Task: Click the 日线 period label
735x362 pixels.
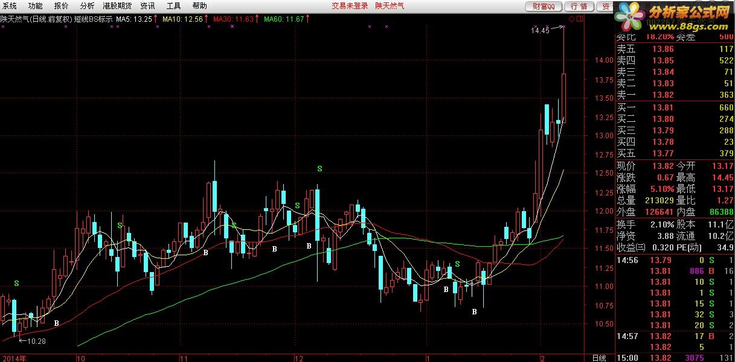Action: pos(599,358)
